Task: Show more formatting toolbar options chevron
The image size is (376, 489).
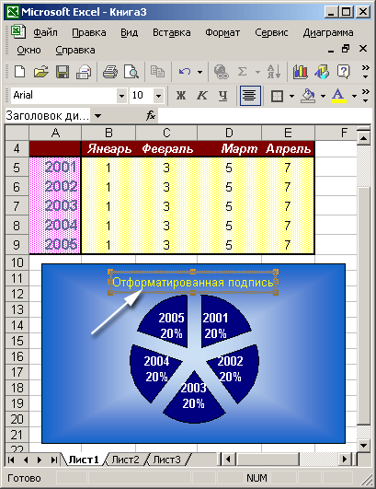Action: coord(365,96)
